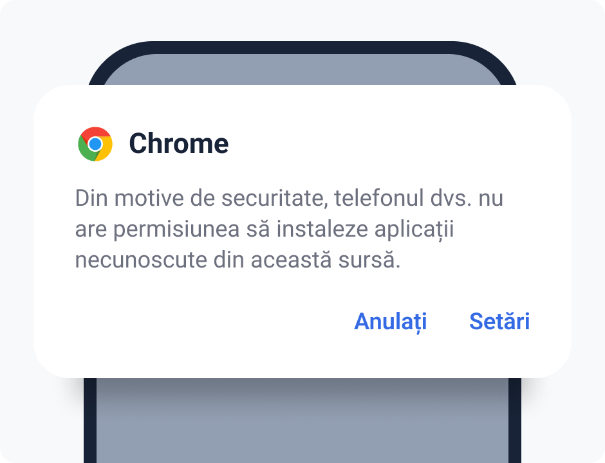The width and height of the screenshot is (605, 463).
Task: Click the empty dialog space left of Anulați
Action: tap(193, 322)
